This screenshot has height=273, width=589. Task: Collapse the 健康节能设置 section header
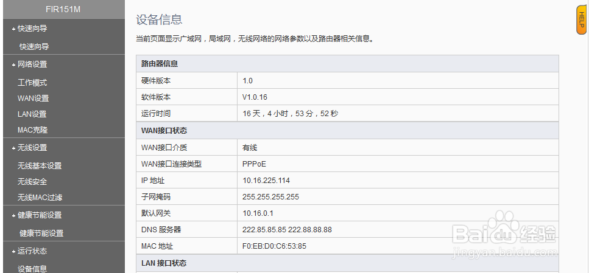coord(40,215)
